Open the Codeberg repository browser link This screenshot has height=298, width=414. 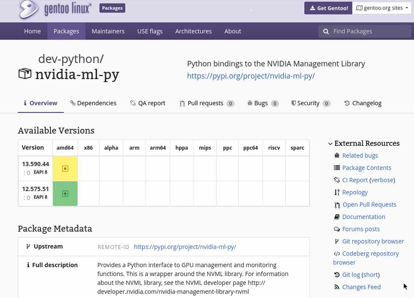[x=366, y=258]
